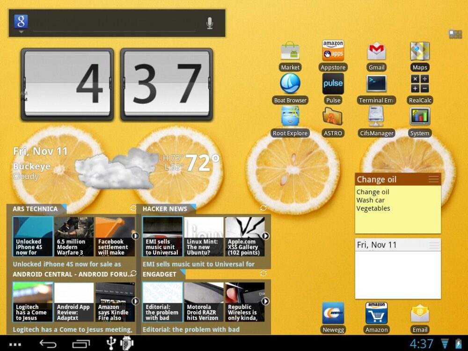The width and height of the screenshot is (468, 351).
Task: Open the Amazon Appstore
Action: click(x=333, y=51)
